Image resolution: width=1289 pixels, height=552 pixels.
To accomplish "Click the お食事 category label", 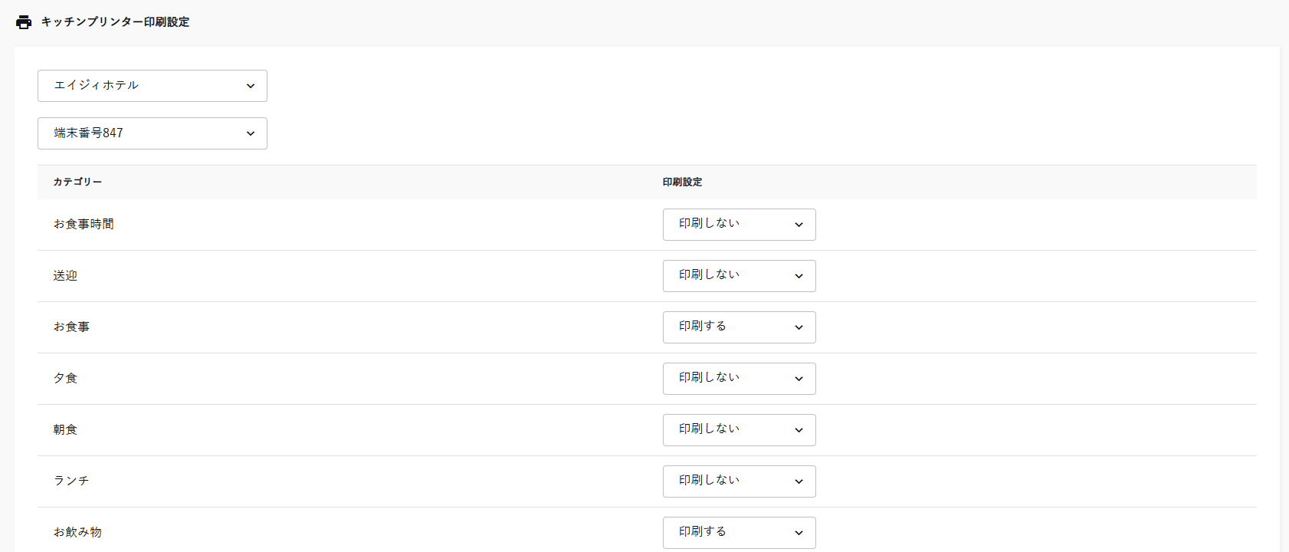I will [x=71, y=327].
